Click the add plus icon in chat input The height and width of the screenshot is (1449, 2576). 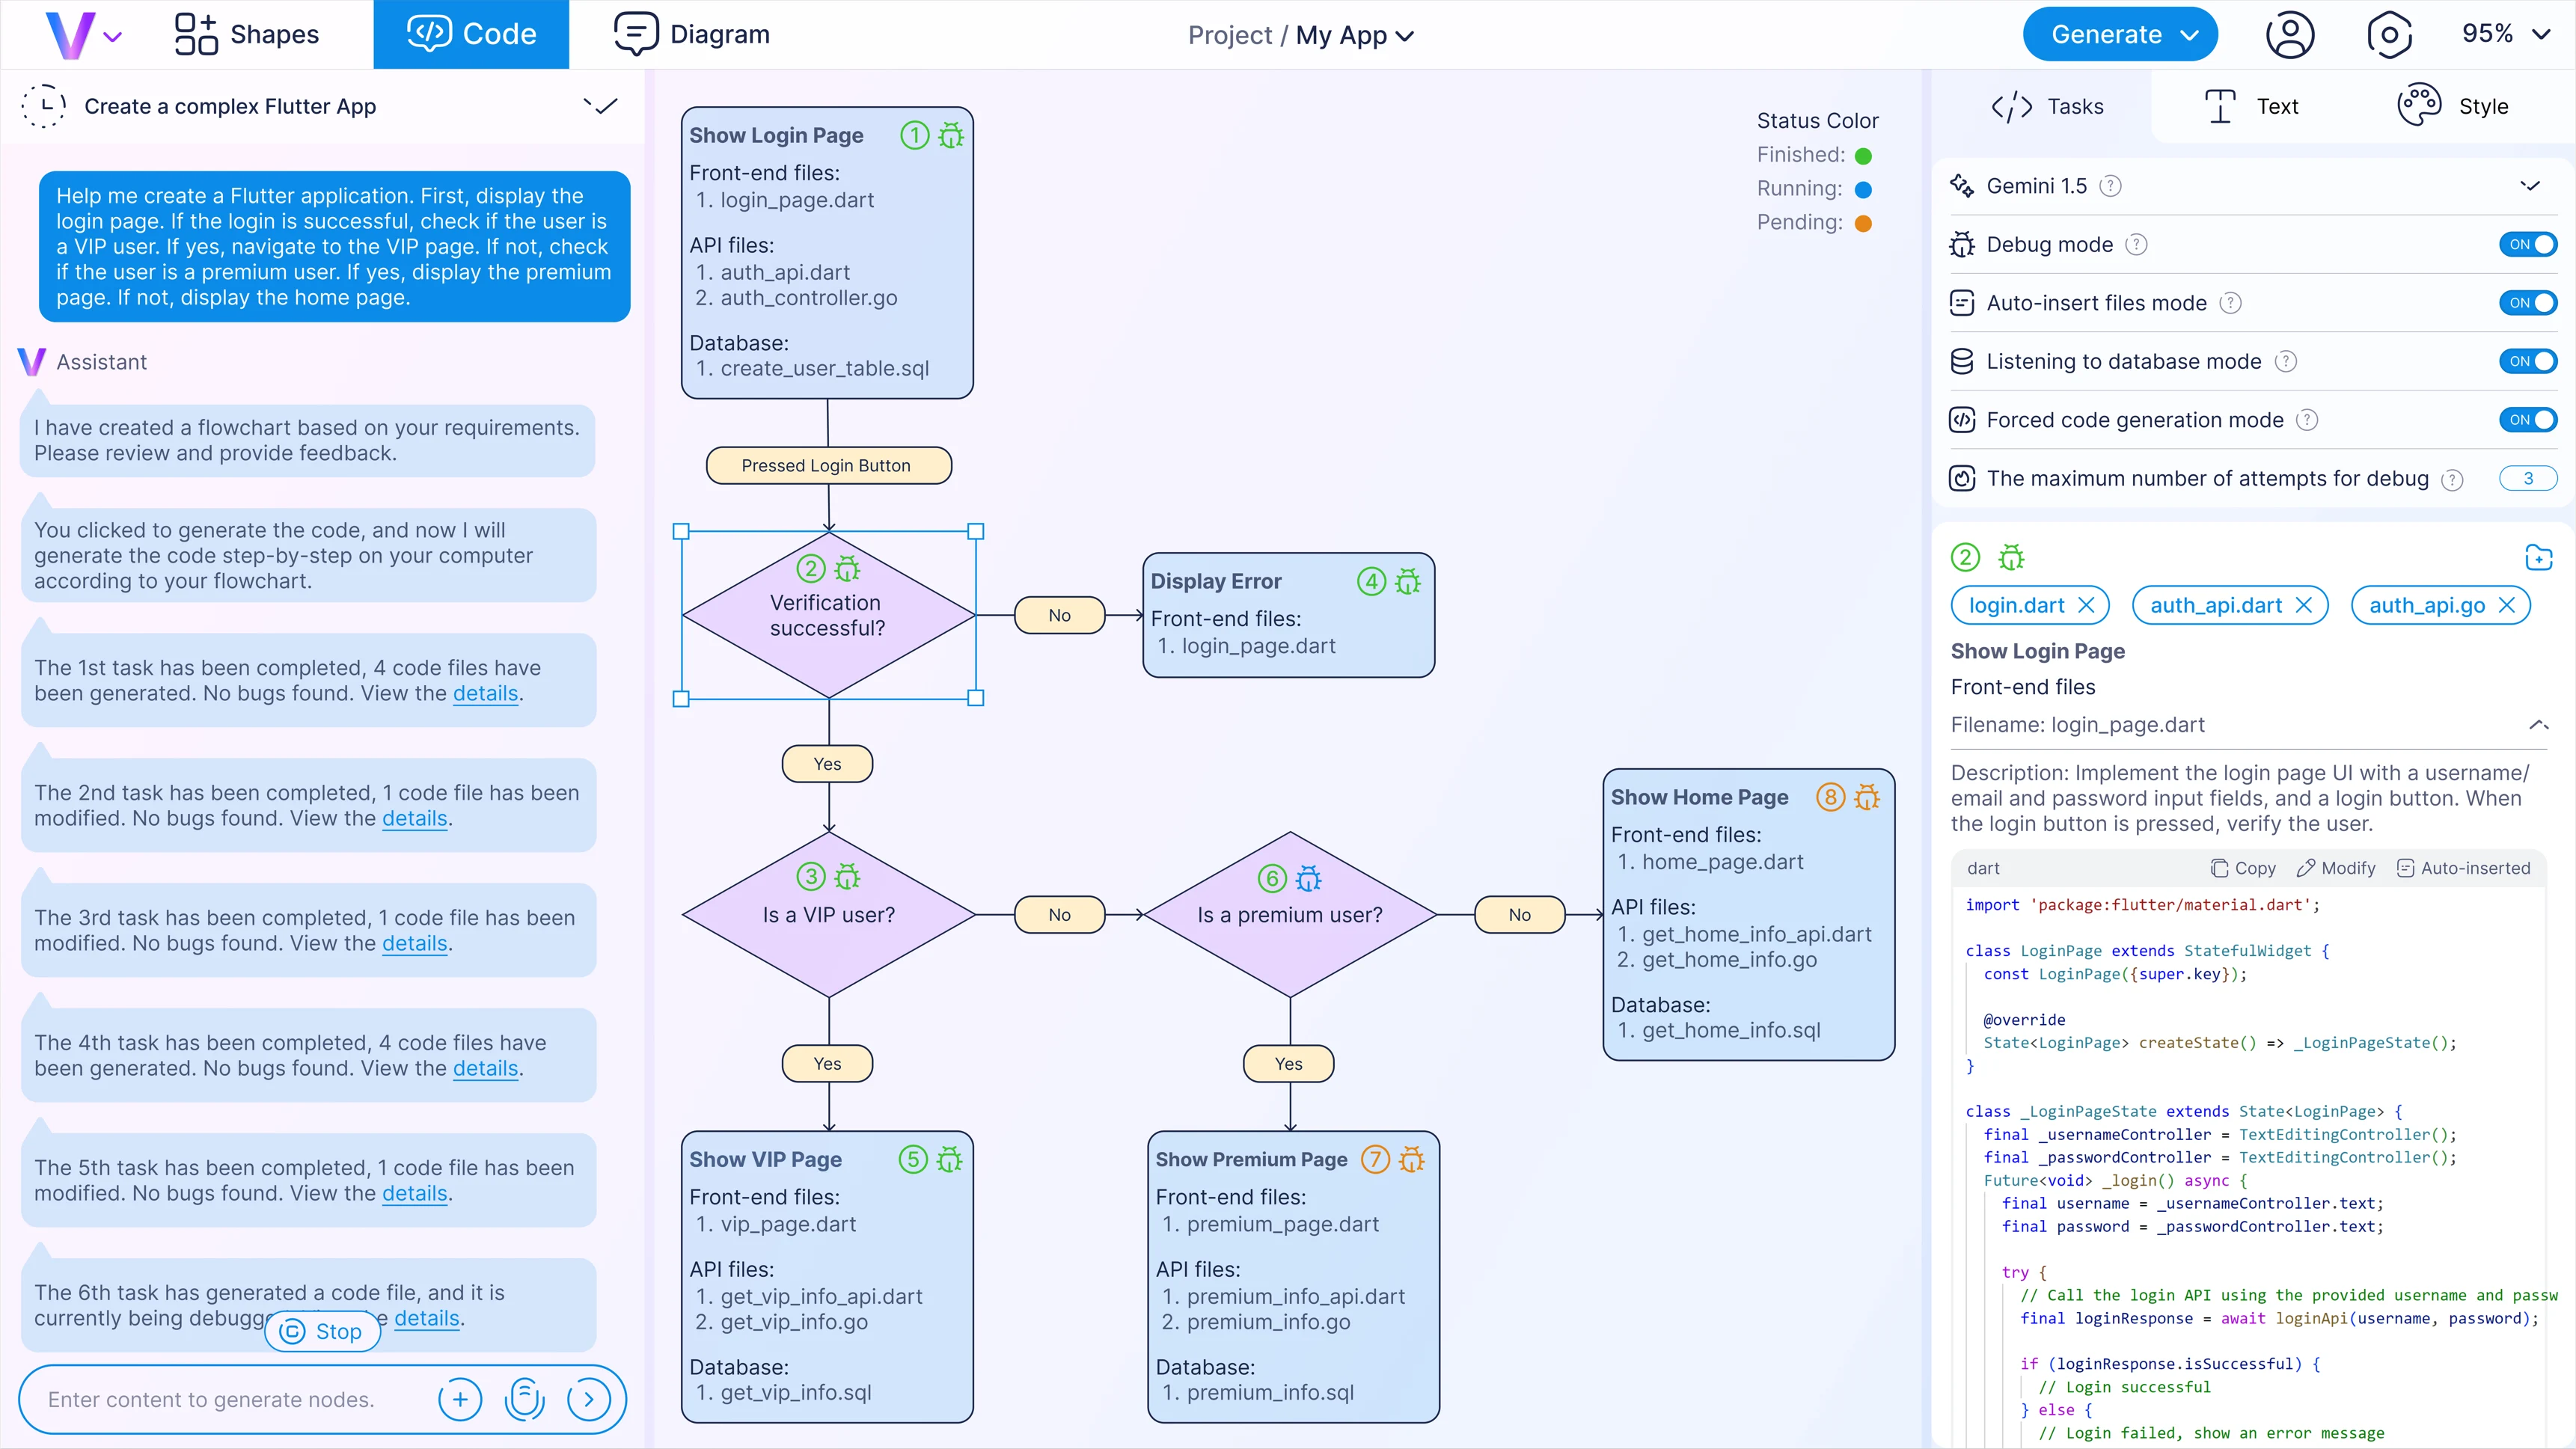(x=460, y=1399)
